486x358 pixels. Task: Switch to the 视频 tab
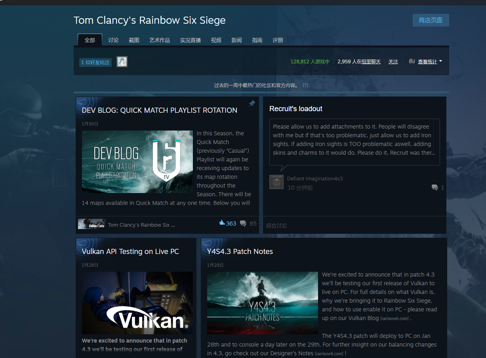pyautogui.click(x=216, y=40)
